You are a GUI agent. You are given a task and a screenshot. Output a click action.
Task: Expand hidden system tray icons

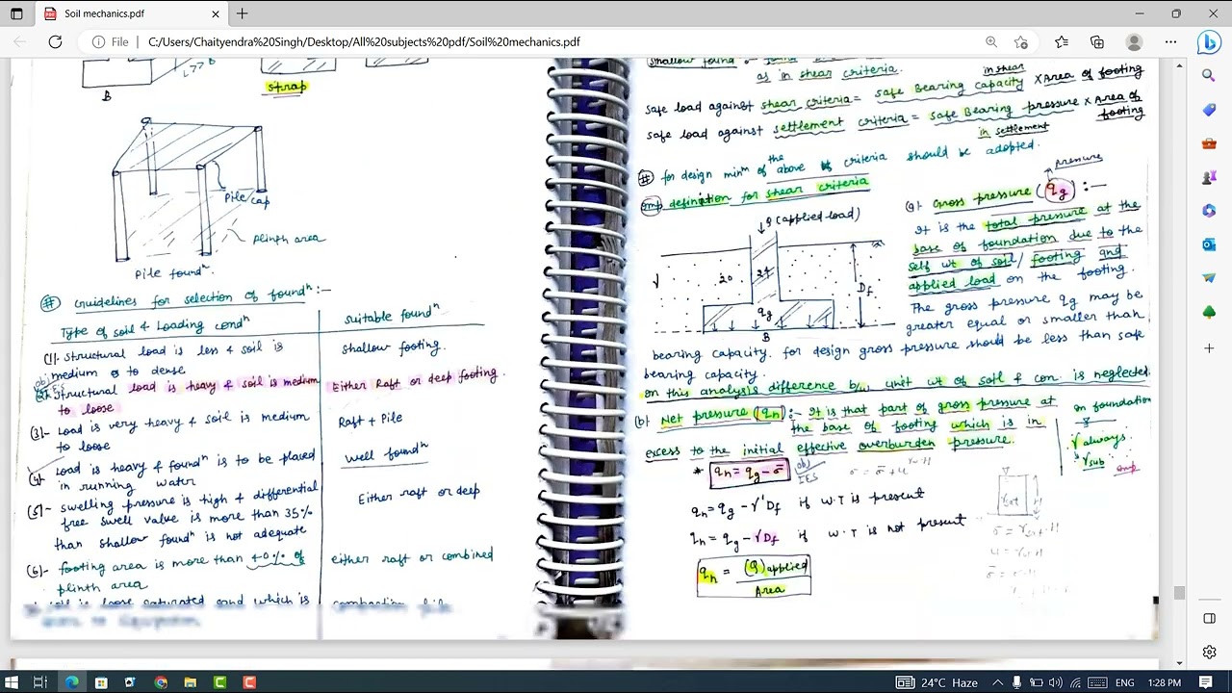coord(998,682)
